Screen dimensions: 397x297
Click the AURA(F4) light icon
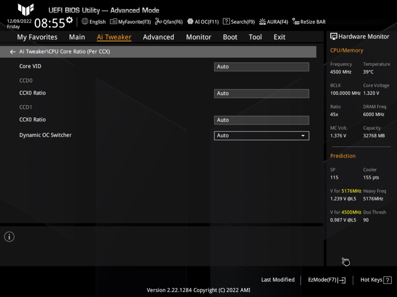coord(262,22)
